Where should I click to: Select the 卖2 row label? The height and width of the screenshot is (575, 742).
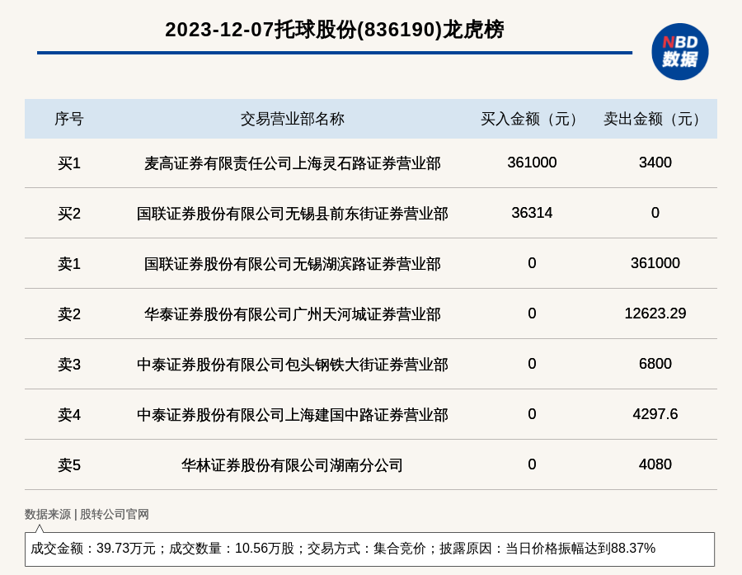(x=69, y=314)
